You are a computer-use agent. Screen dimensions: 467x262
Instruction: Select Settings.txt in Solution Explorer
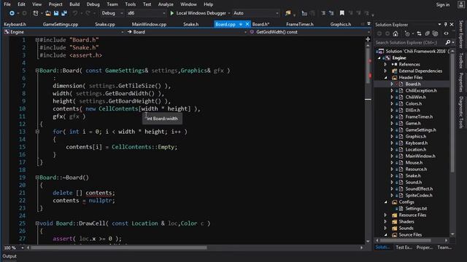coord(416,209)
